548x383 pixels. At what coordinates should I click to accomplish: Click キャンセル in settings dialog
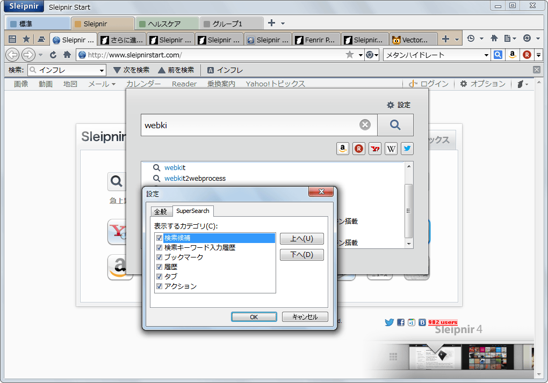tap(305, 316)
